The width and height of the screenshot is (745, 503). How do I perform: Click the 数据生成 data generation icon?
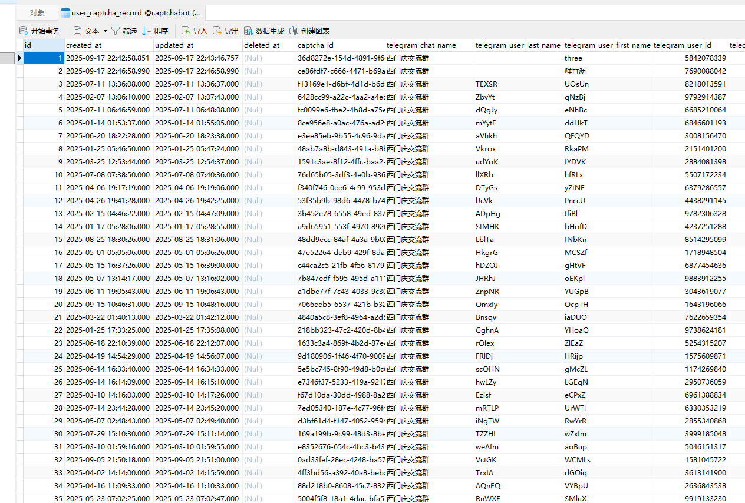click(x=249, y=31)
